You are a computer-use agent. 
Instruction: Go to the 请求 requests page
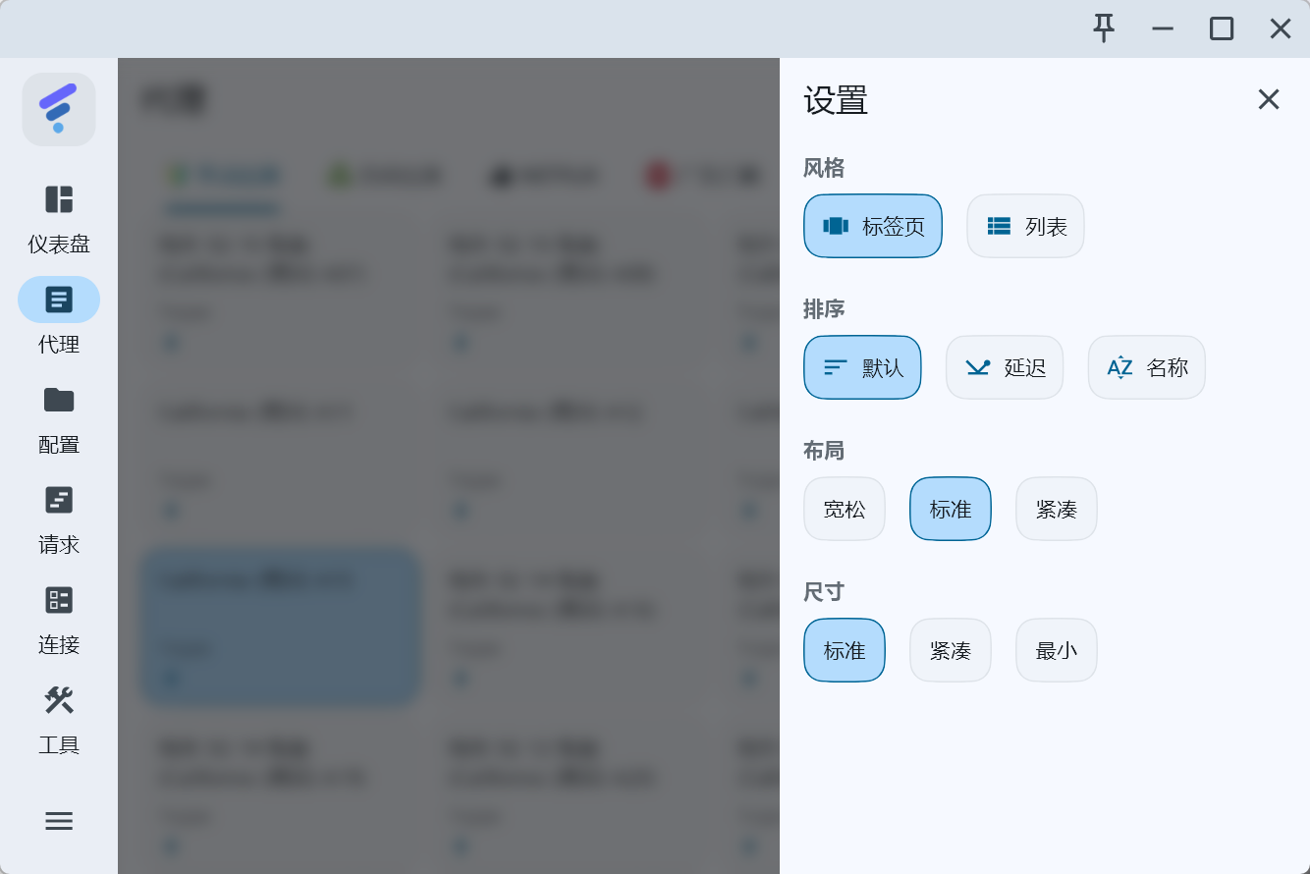59,500
